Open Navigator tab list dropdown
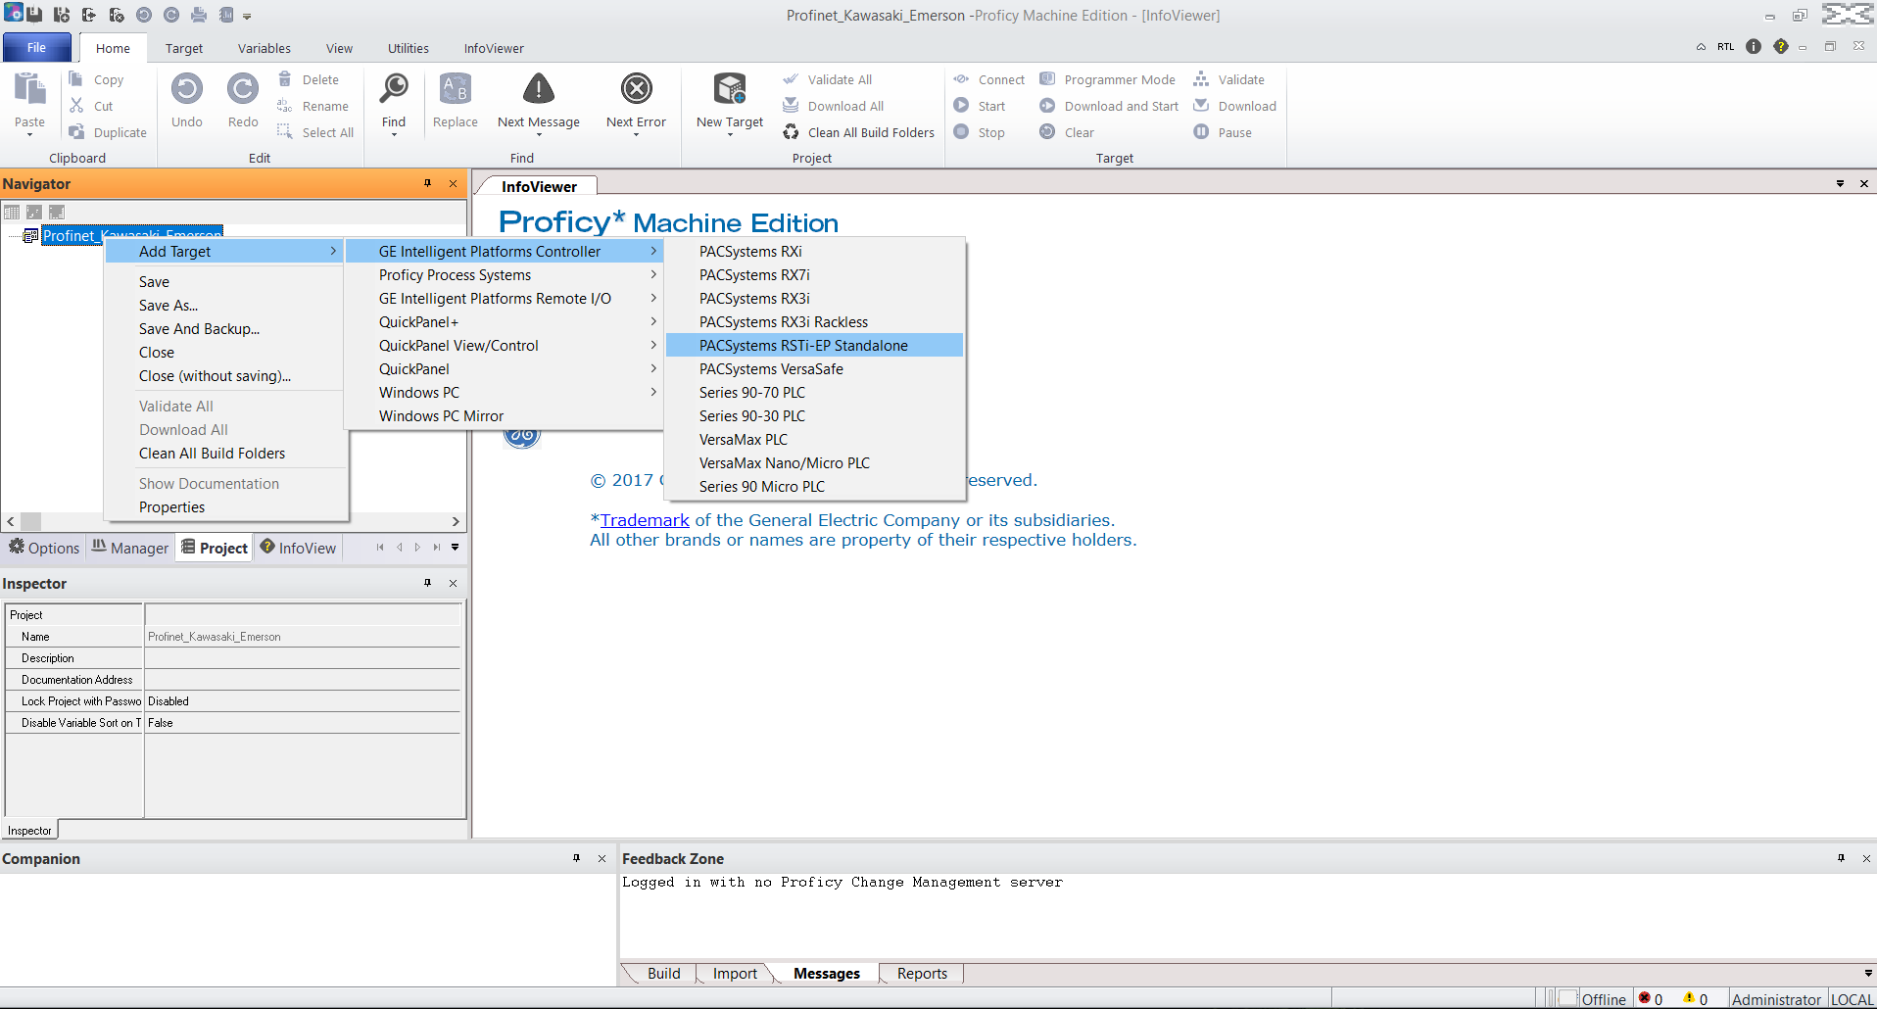Screen dimensions: 1877x1009 [x=456, y=548]
